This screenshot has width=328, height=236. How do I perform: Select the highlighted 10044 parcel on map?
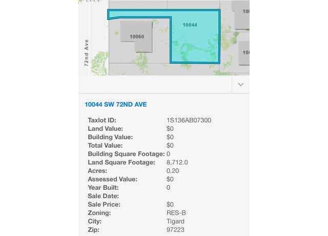(x=195, y=36)
